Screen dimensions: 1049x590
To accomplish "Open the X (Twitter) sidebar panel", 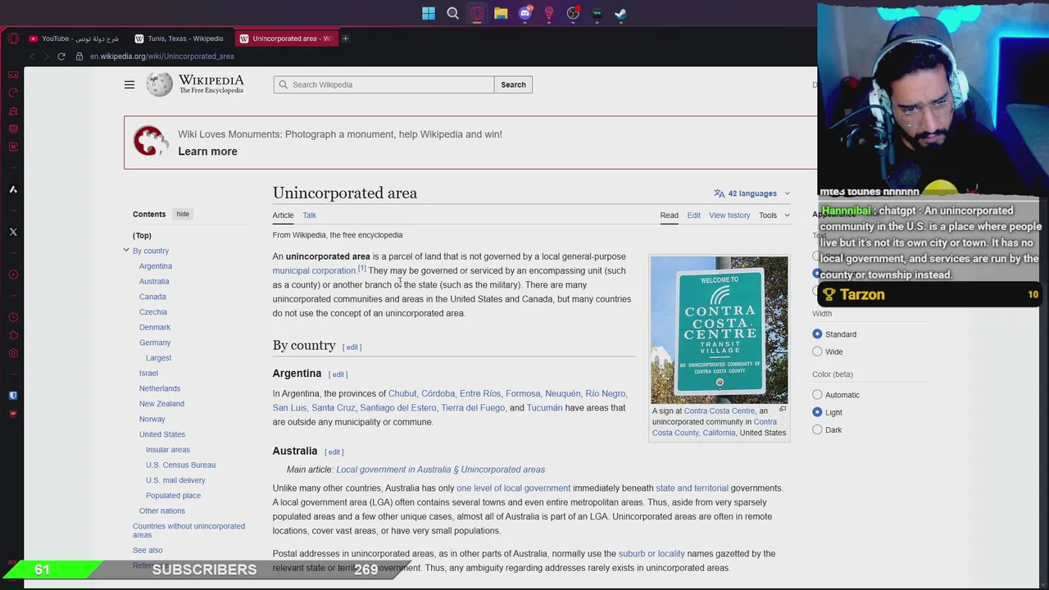I will coord(13,232).
